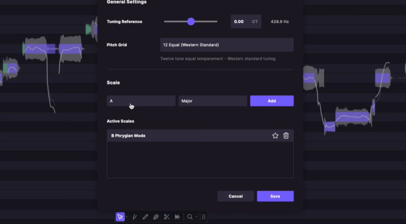The image size is (406, 224).
Task: Select the arrow pointer tool
Action: click(120, 217)
